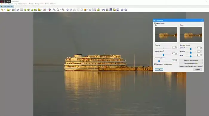Open the Фильтр menu
The height and width of the screenshot is (116, 209).
pos(31,4)
